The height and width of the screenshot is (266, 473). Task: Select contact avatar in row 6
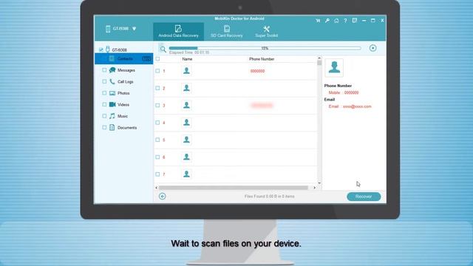(x=186, y=157)
